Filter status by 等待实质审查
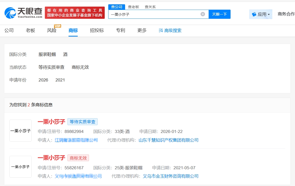295x186 pixels. pos(51,67)
